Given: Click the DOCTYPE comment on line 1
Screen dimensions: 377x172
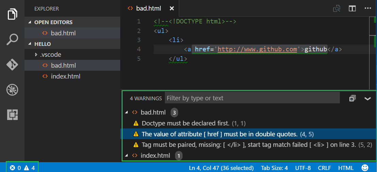Looking at the screenshot, I should [195, 21].
